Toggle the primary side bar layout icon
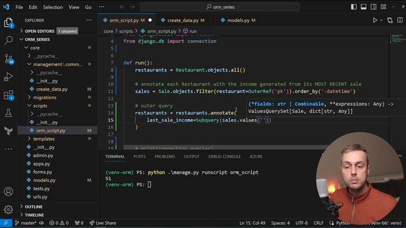The image size is (406, 228). click(x=354, y=7)
